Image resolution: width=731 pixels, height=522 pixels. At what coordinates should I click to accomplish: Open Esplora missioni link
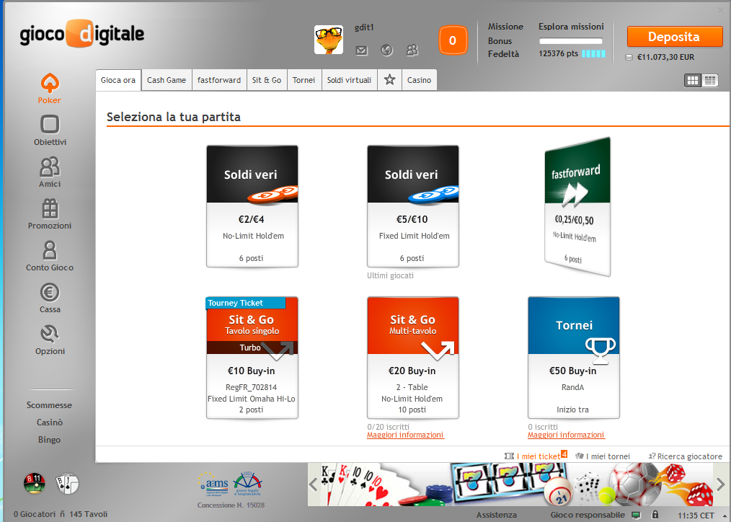571,27
